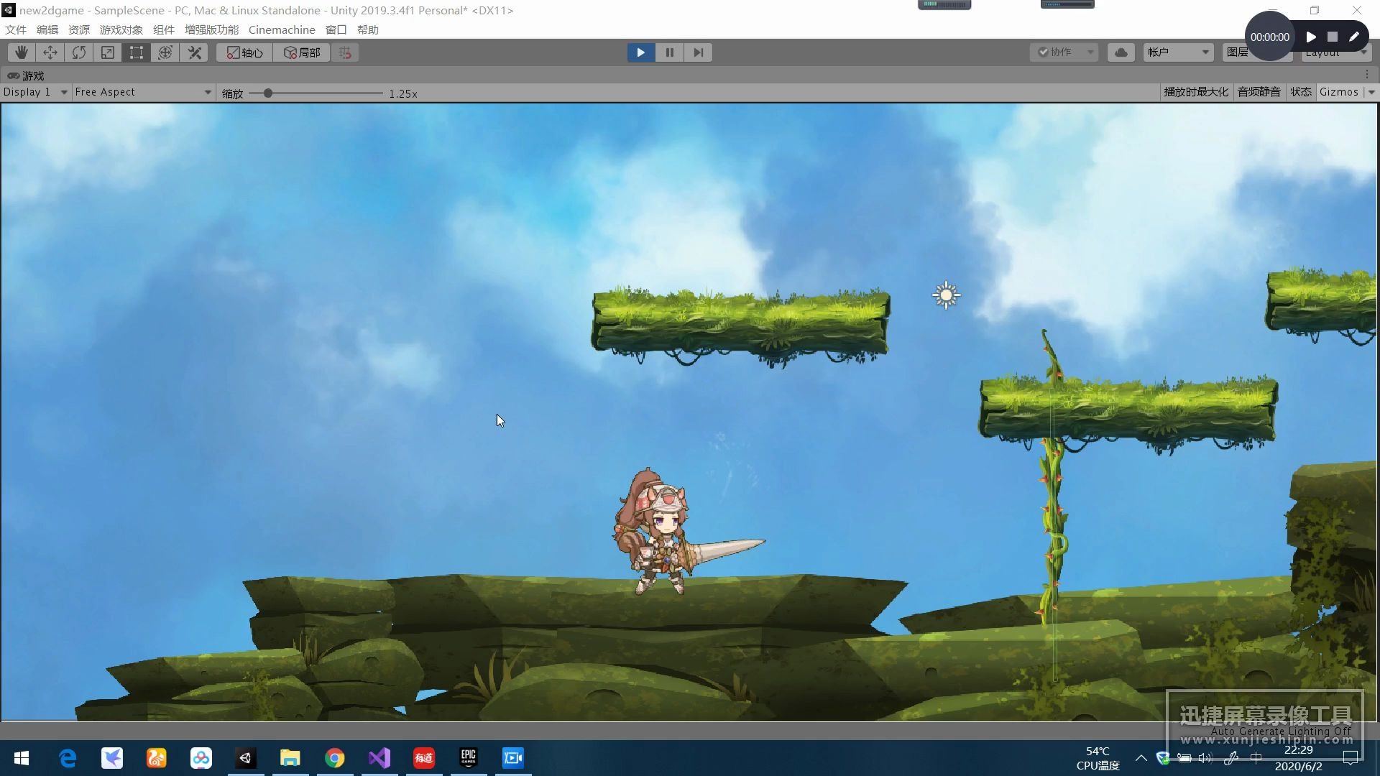This screenshot has width=1380, height=776.
Task: Advance one frame with the Step button
Action: pos(698,52)
